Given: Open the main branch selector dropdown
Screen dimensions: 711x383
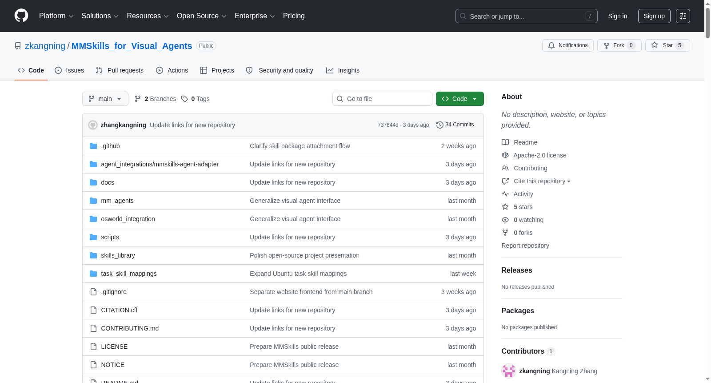Looking at the screenshot, I should (105, 99).
